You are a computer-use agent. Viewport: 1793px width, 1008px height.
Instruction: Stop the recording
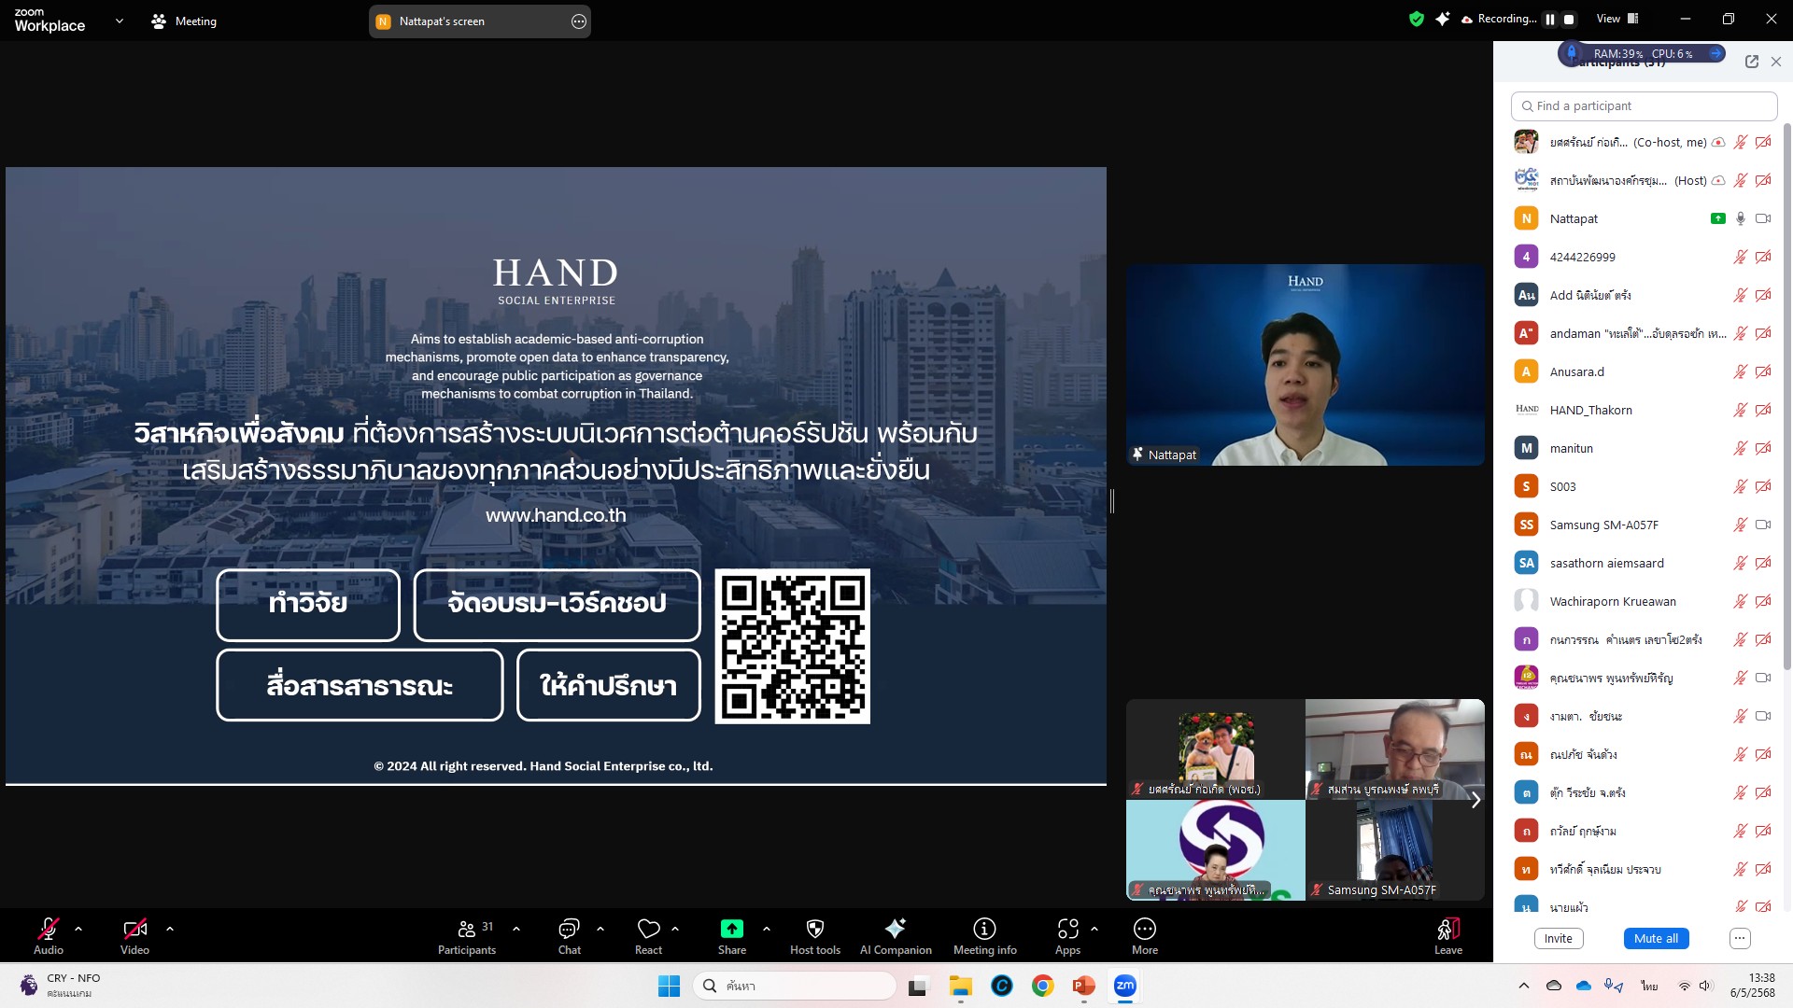(x=1570, y=19)
